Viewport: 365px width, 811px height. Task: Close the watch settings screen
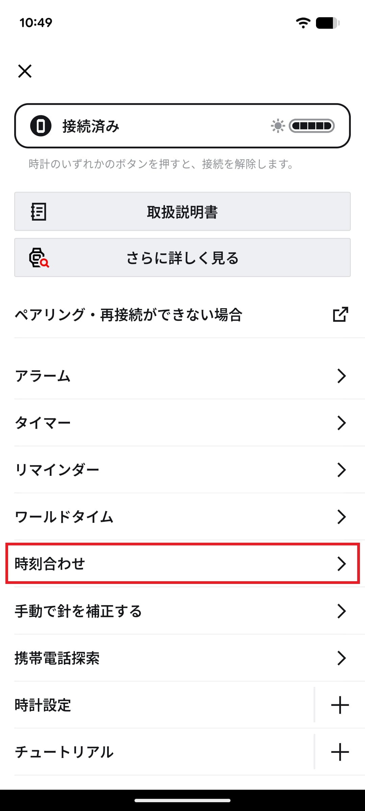(25, 71)
